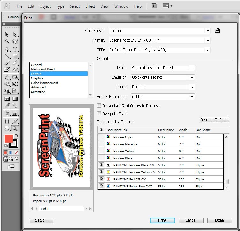Expand the Printer Resolution dropdown
The image size is (240, 231).
(163, 97)
